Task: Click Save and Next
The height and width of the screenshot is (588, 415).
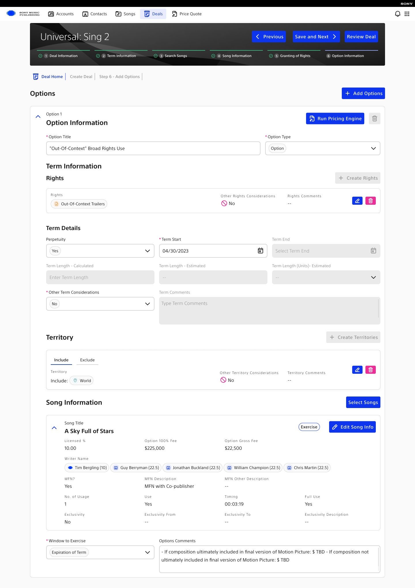Action: (316, 37)
